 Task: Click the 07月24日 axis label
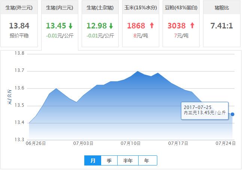226,143
